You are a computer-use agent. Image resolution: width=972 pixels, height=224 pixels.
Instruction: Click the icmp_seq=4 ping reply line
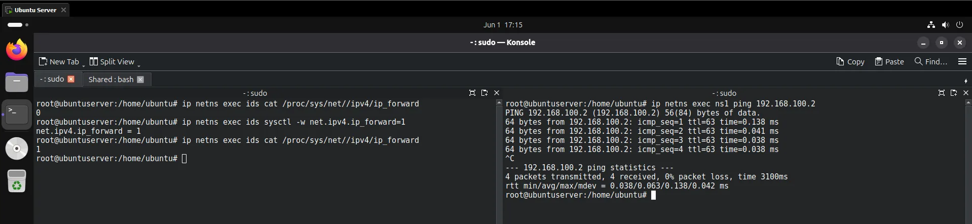tap(642, 150)
